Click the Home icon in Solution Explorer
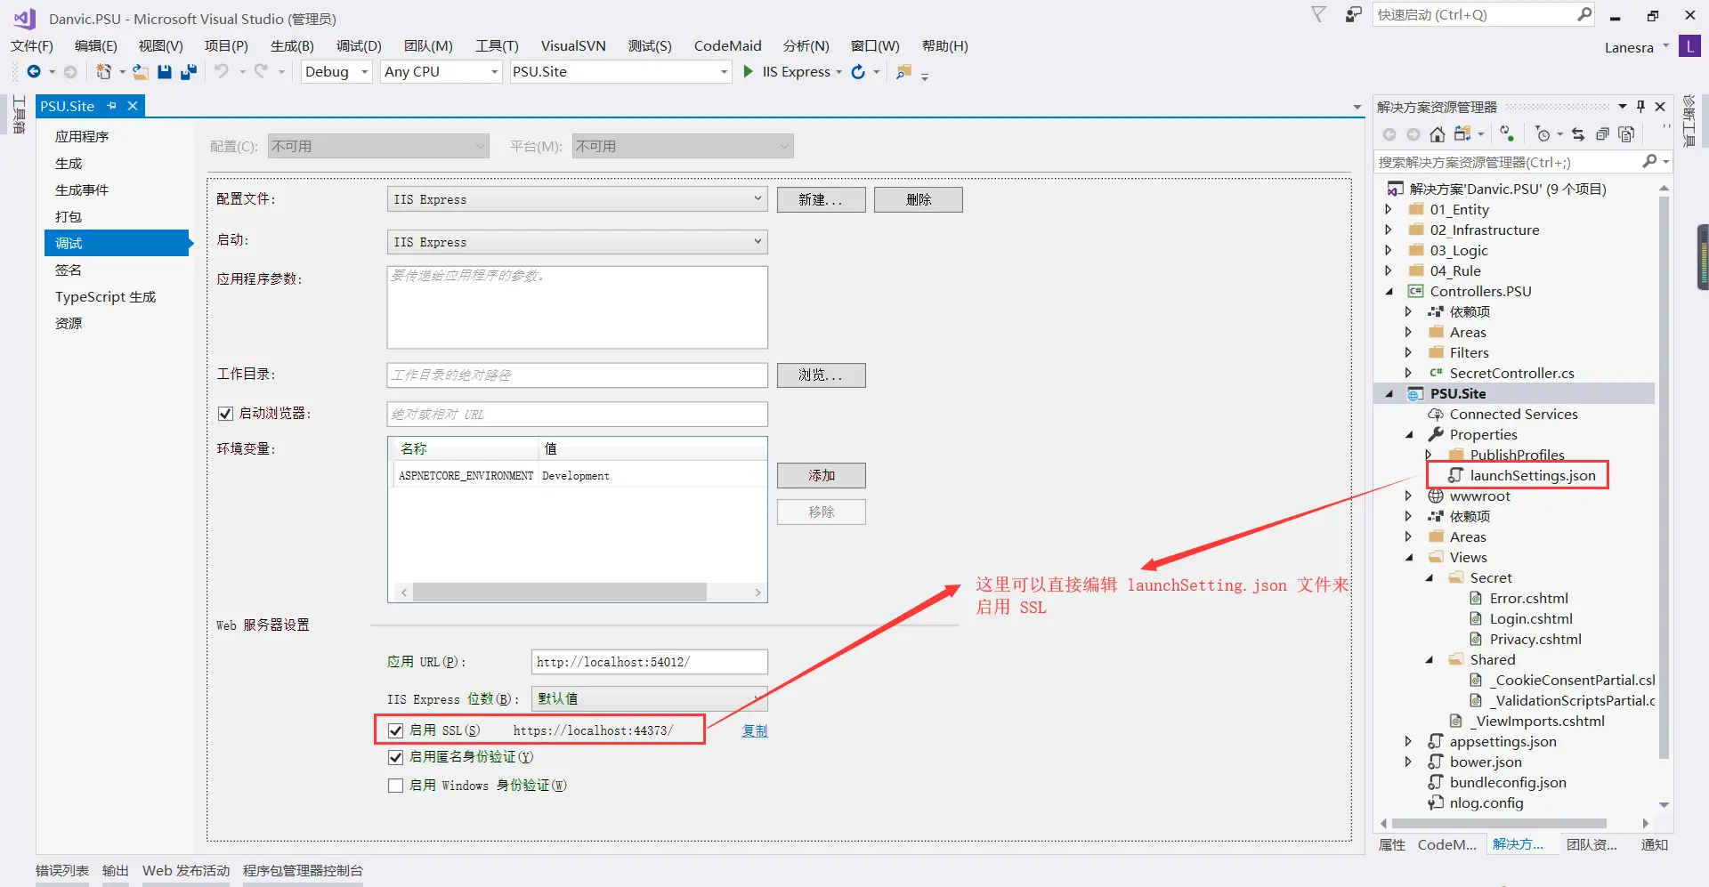The height and width of the screenshot is (887, 1709). pos(1438,133)
